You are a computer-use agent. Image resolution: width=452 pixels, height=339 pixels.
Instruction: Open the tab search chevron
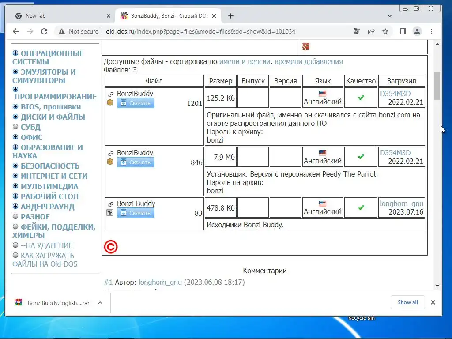coord(390,16)
